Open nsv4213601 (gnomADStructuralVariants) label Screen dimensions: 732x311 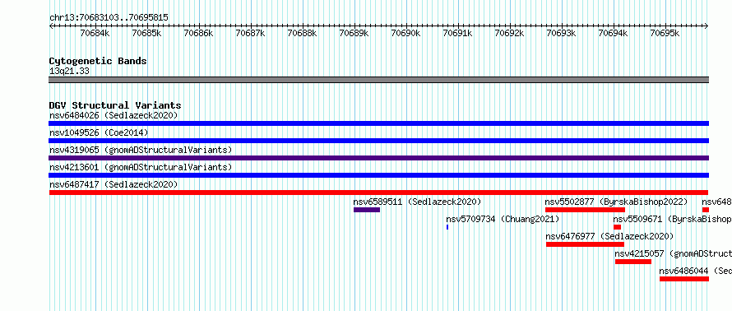(141, 167)
